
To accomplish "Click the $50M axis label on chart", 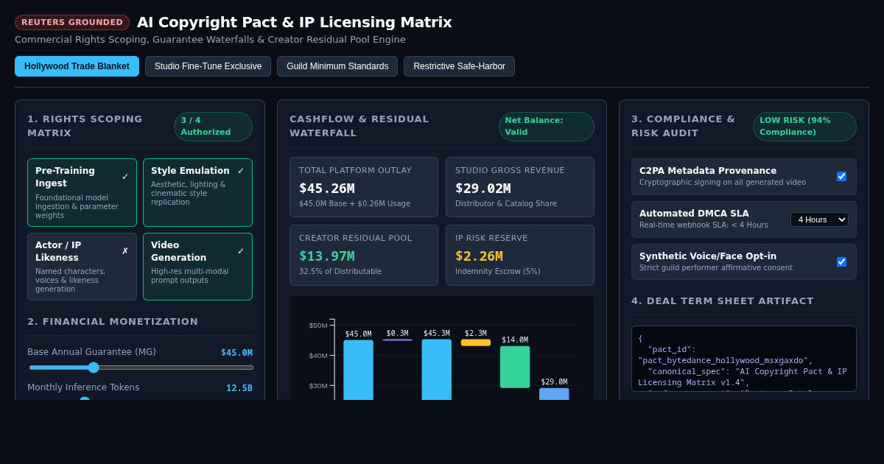I will click(318, 326).
